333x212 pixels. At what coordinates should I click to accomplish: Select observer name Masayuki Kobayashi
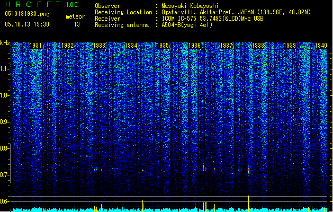[x=190, y=6]
